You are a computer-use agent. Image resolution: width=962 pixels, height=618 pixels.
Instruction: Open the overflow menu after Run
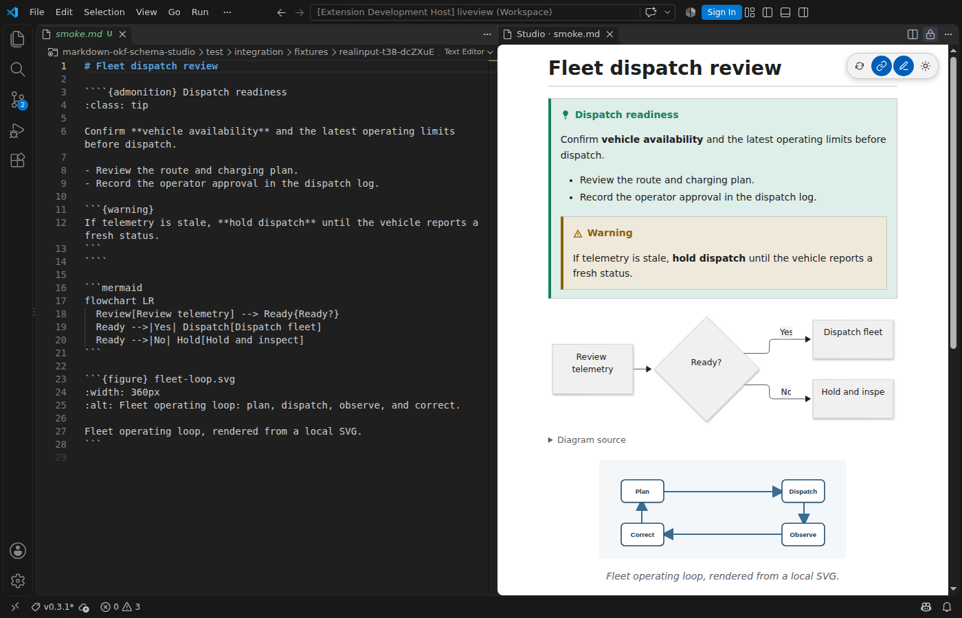pos(227,12)
